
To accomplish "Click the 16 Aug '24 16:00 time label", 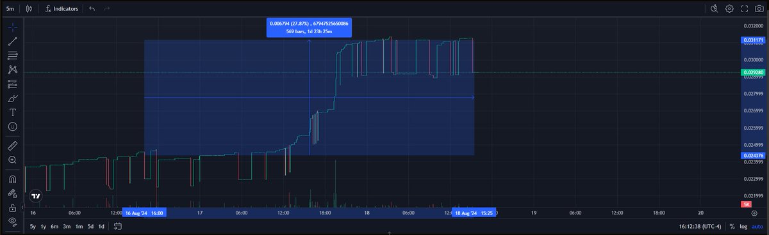I will click(144, 213).
